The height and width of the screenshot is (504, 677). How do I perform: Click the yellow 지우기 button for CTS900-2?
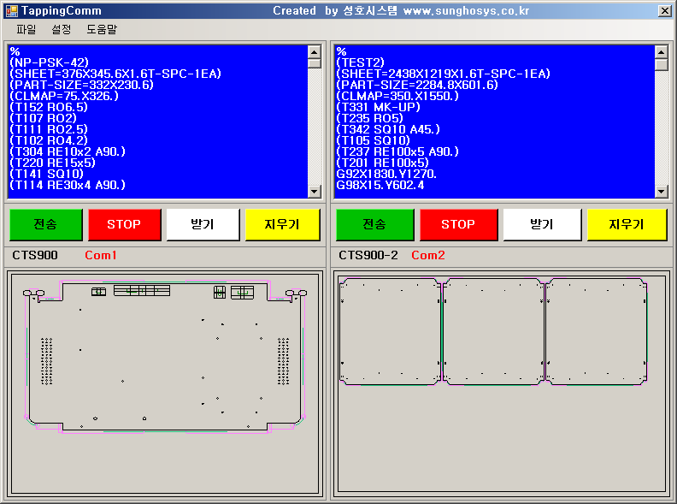tap(627, 224)
